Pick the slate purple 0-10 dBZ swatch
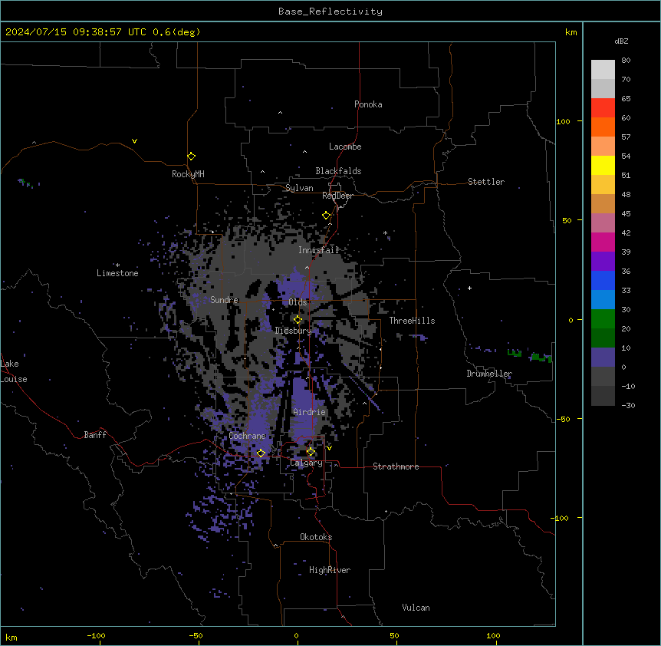The height and width of the screenshot is (646, 661). (x=603, y=358)
